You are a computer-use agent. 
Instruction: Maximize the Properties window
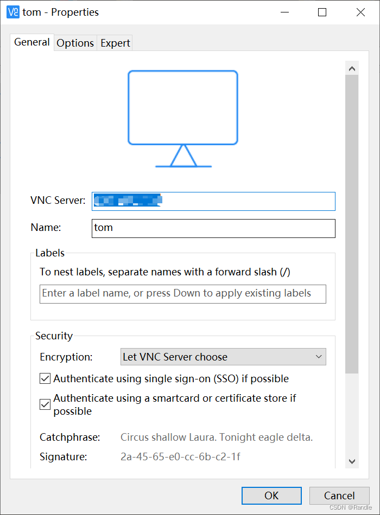322,12
